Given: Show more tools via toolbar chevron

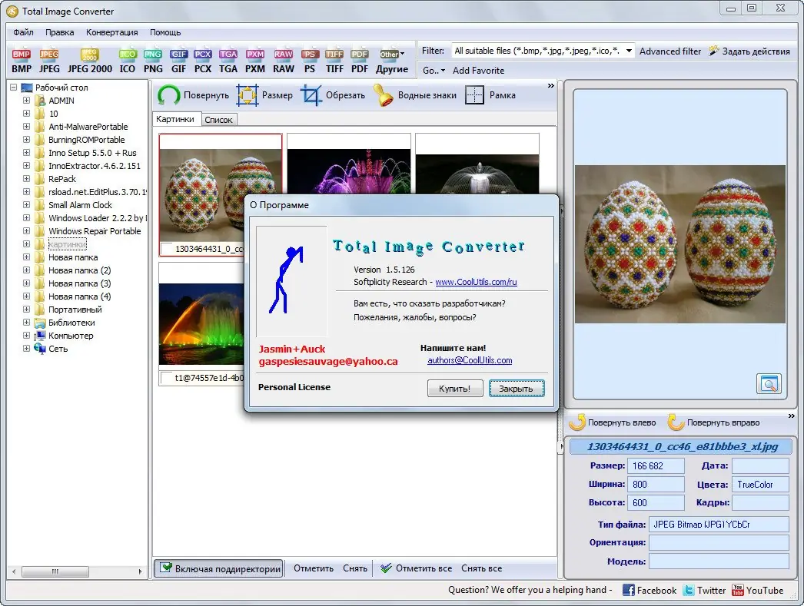Looking at the screenshot, I should tap(550, 85).
